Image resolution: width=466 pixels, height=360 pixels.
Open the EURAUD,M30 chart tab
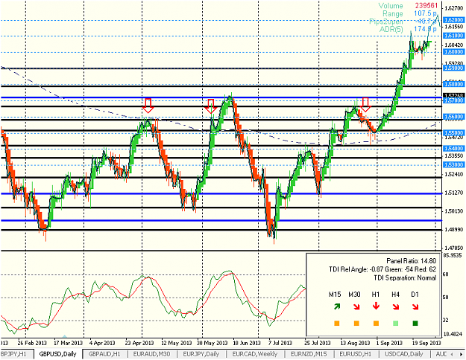[151, 354]
